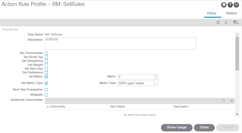Decrease Metric value with down arrow
The height and width of the screenshot is (133, 242).
pyautogui.click(x=156, y=78)
